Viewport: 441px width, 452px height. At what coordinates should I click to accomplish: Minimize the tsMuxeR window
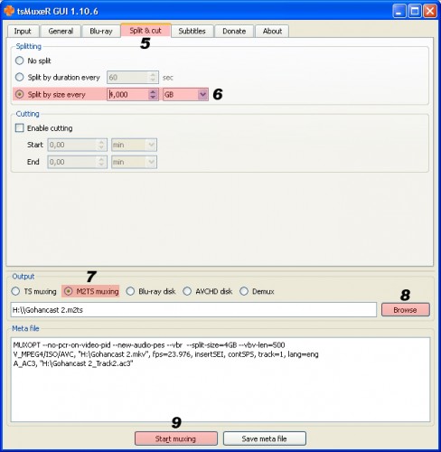point(399,12)
